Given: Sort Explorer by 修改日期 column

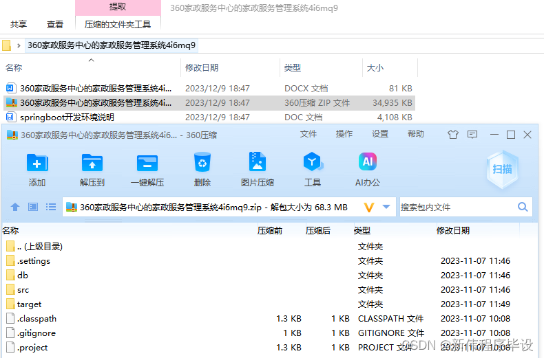Looking at the screenshot, I should 202,68.
